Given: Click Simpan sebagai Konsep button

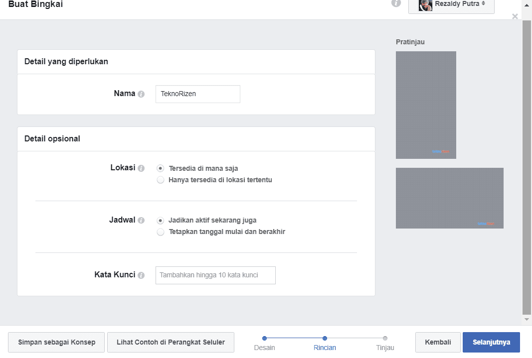Looking at the screenshot, I should [56, 343].
